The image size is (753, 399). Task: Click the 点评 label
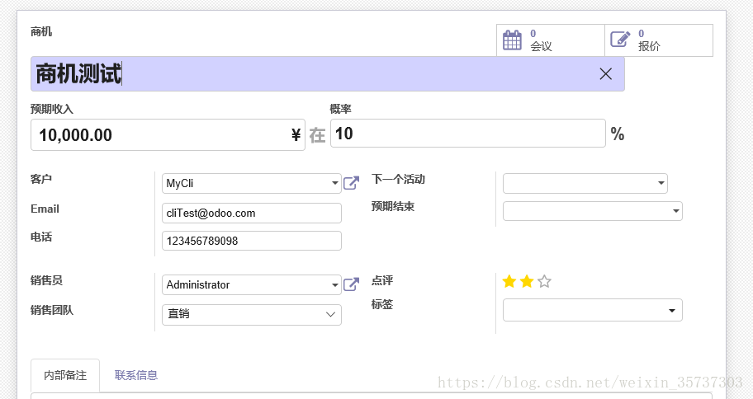[x=382, y=280]
